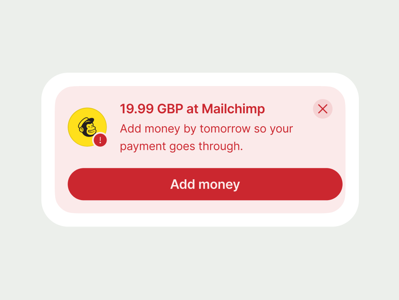Click the '19.99 GBP' amount text
This screenshot has width=399, height=300.
click(151, 109)
